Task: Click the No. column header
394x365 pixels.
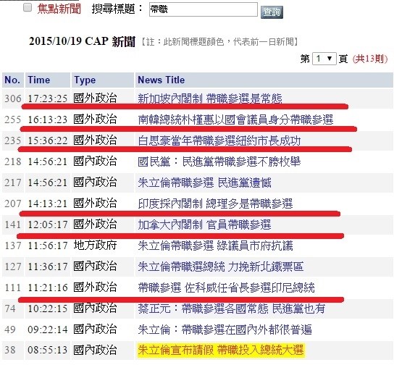Action: pyautogui.click(x=13, y=80)
